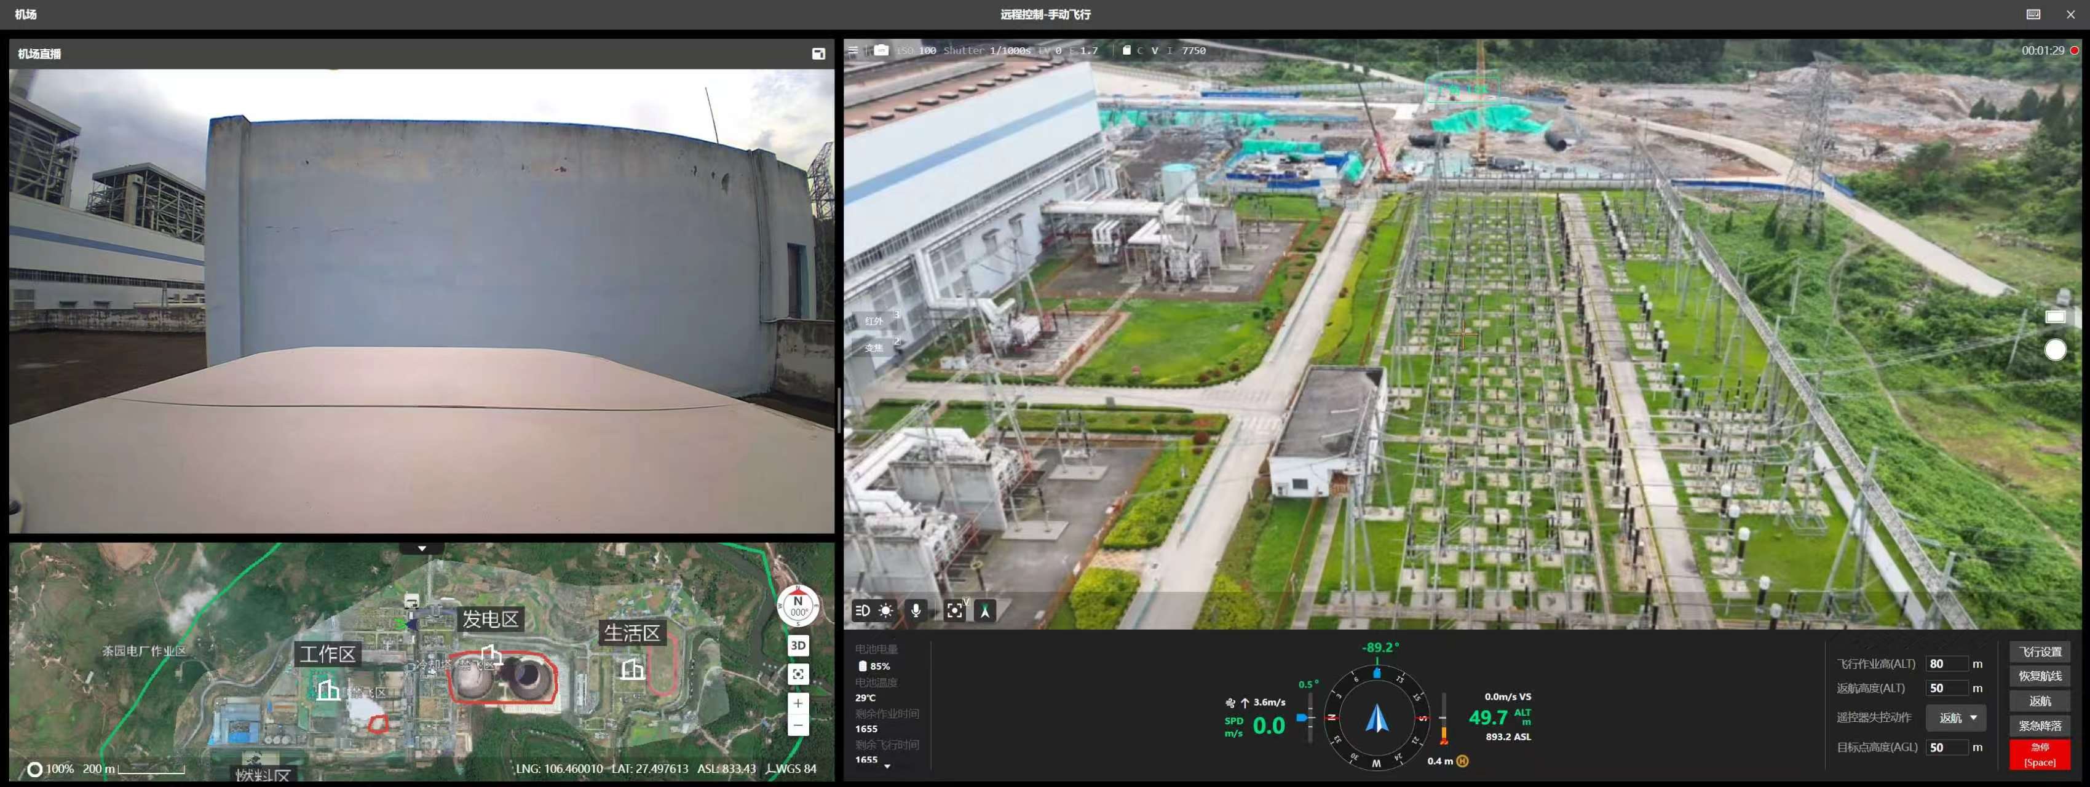Click the altitude bar indicator
The image size is (2090, 787).
coord(1443,719)
